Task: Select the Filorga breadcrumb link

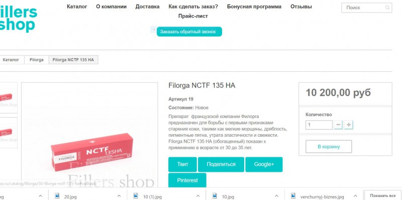Action: (x=36, y=60)
